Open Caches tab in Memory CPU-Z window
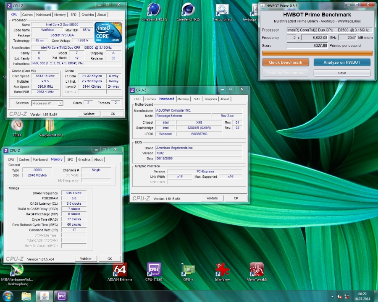This screenshot has width=378, height=302. (24, 159)
